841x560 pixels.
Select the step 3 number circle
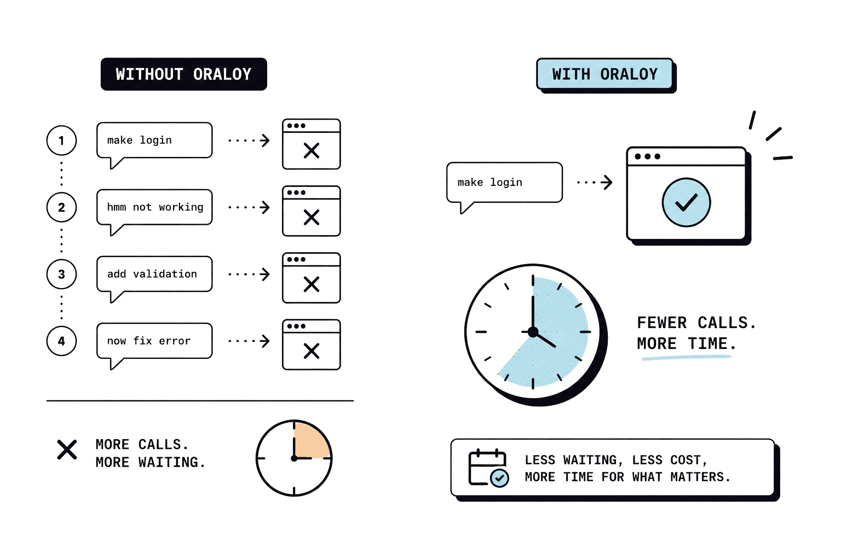pos(61,274)
